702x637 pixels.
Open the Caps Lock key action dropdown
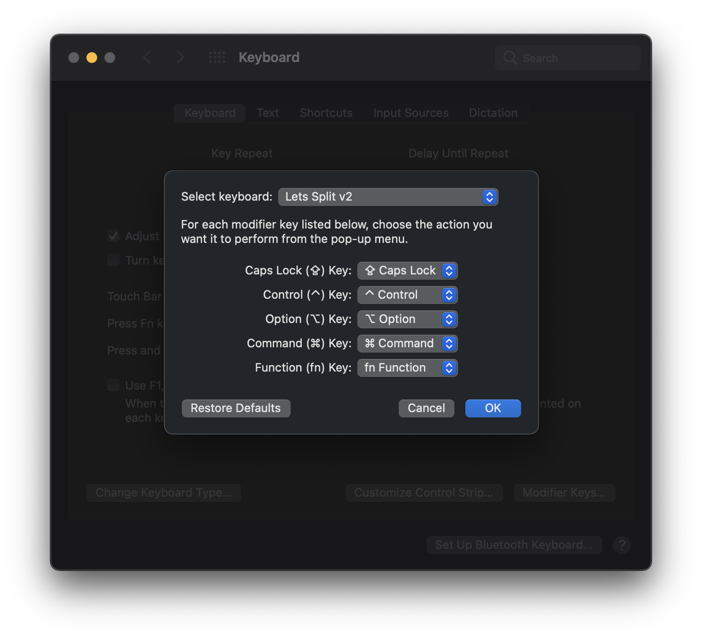[407, 271]
